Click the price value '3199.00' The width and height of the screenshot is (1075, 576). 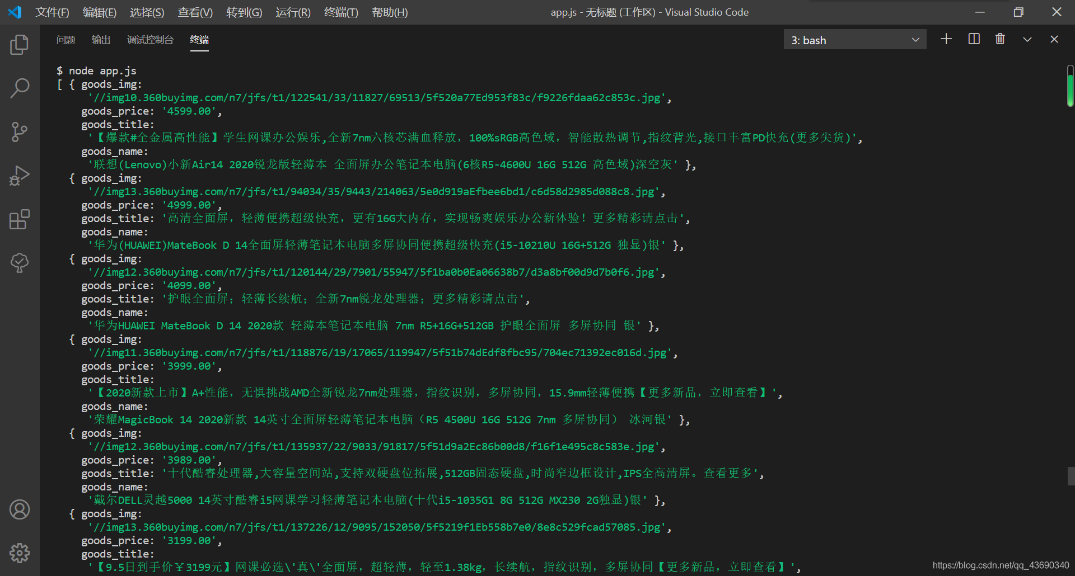(x=189, y=541)
